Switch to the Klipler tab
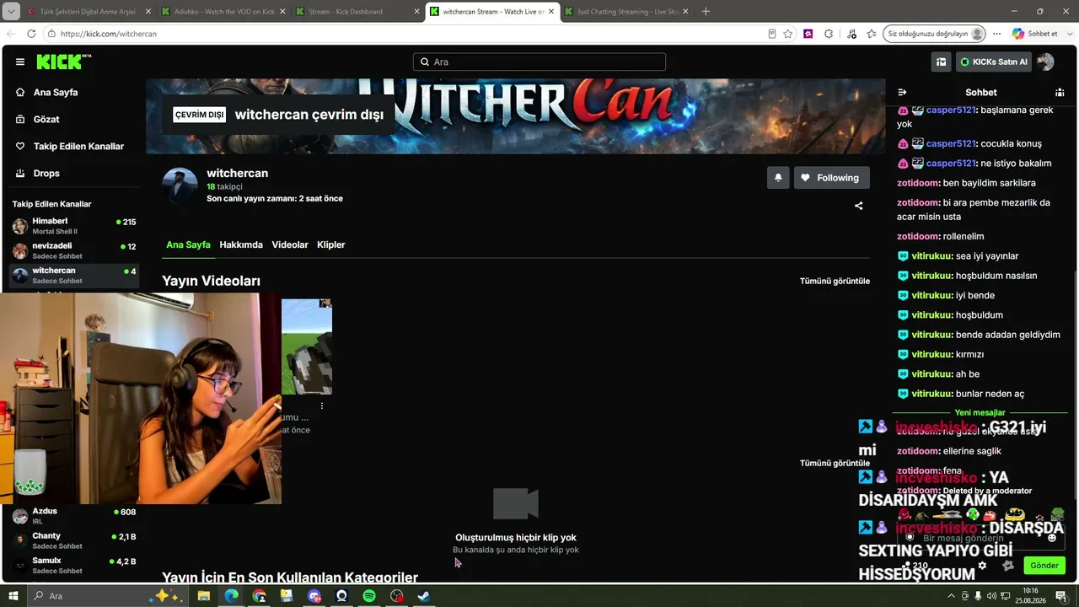 coord(331,244)
